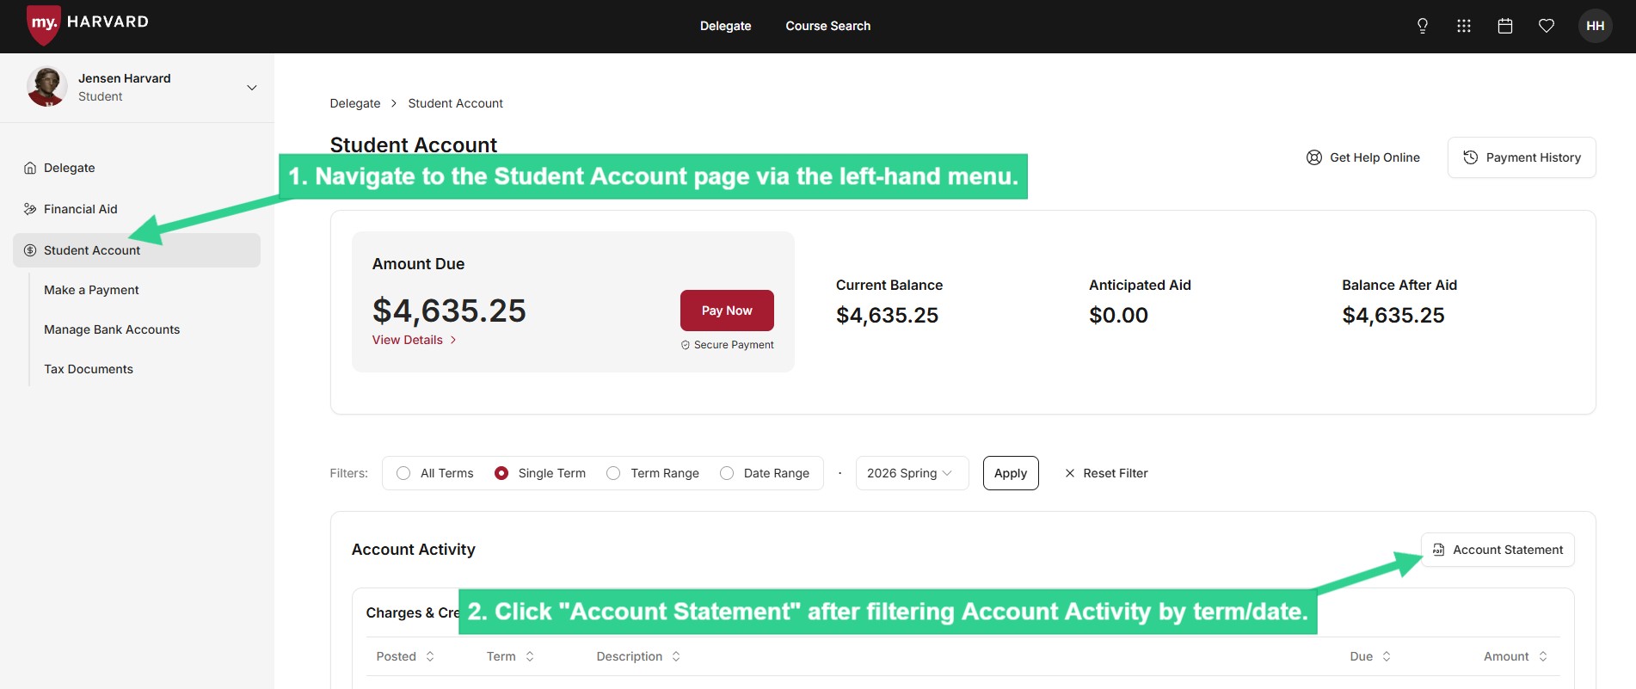Click the Get Help Online lifebuoy icon
Viewport: 1636px width, 689px height.
pyautogui.click(x=1314, y=157)
